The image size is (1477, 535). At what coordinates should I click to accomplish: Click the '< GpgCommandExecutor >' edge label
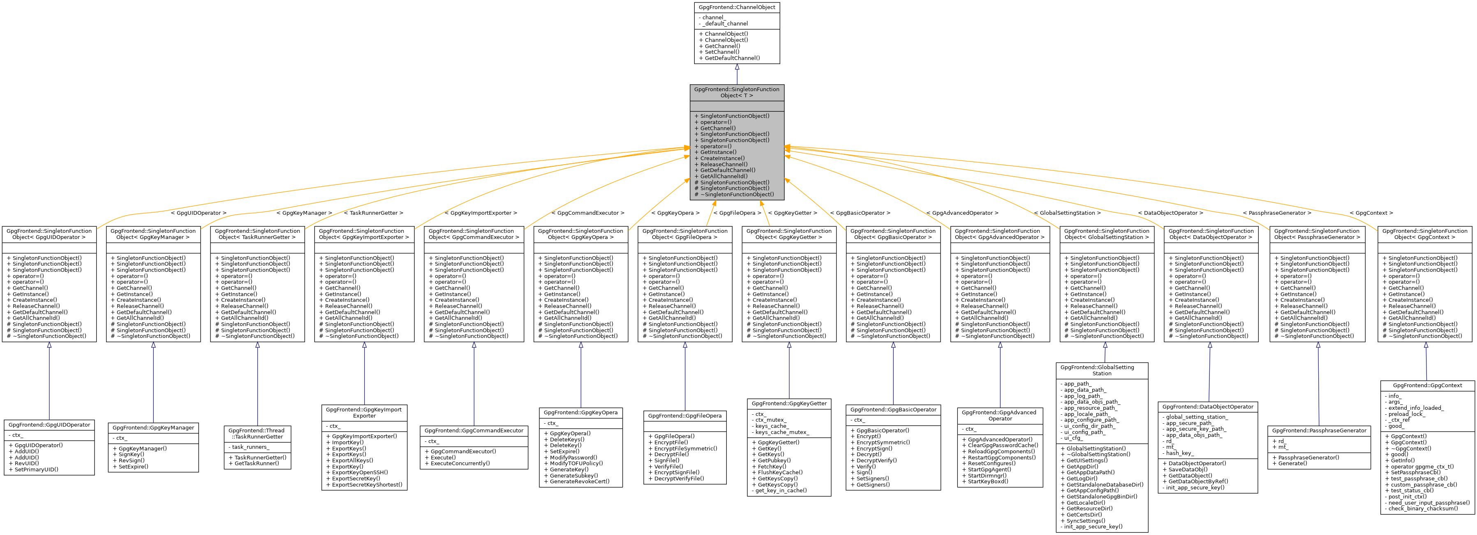[x=588, y=213]
